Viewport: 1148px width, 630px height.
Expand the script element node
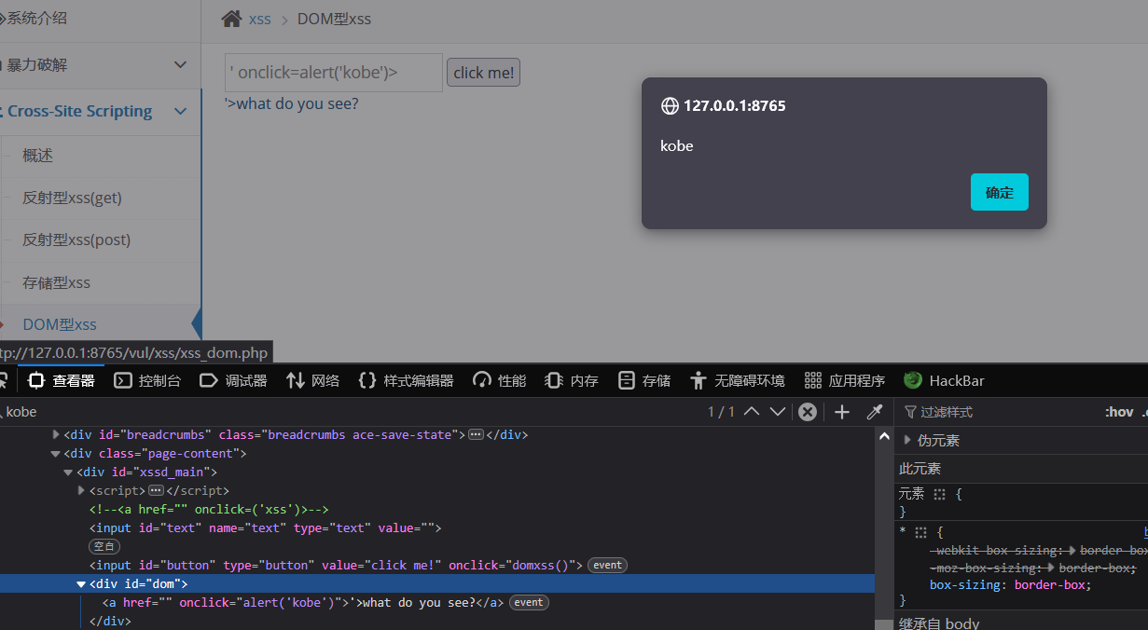(81, 490)
